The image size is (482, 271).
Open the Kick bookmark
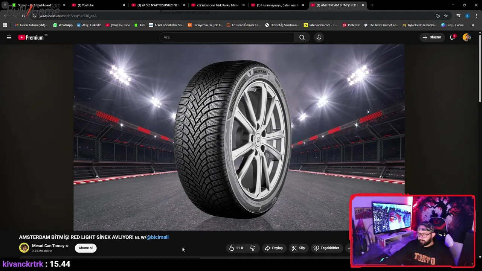click(140, 25)
